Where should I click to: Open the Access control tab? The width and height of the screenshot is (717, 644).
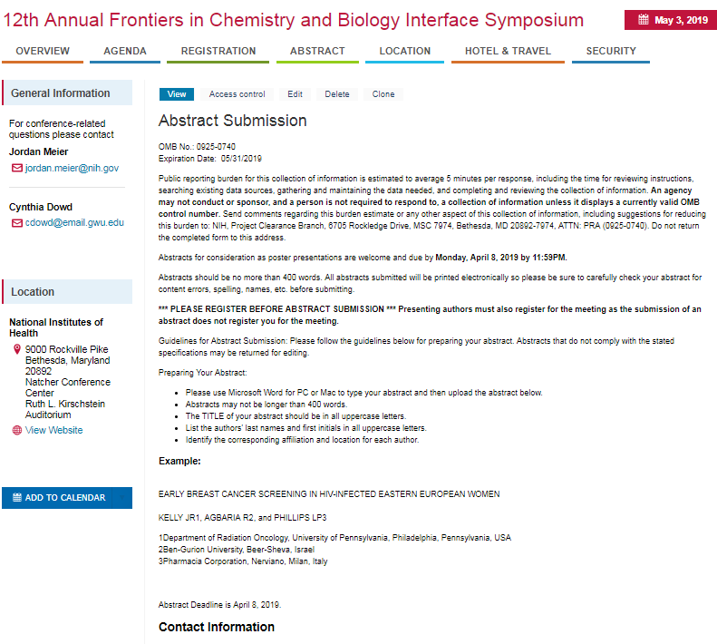(x=237, y=94)
